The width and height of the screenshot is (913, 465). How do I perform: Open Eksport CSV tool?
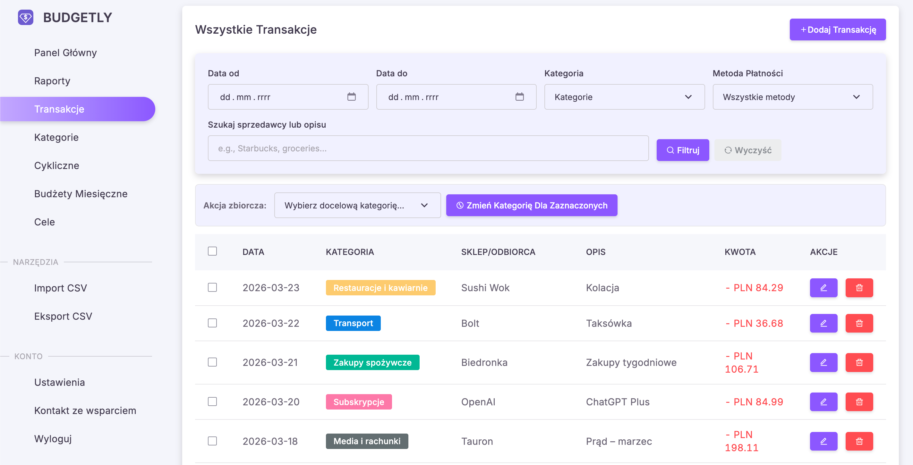63,316
